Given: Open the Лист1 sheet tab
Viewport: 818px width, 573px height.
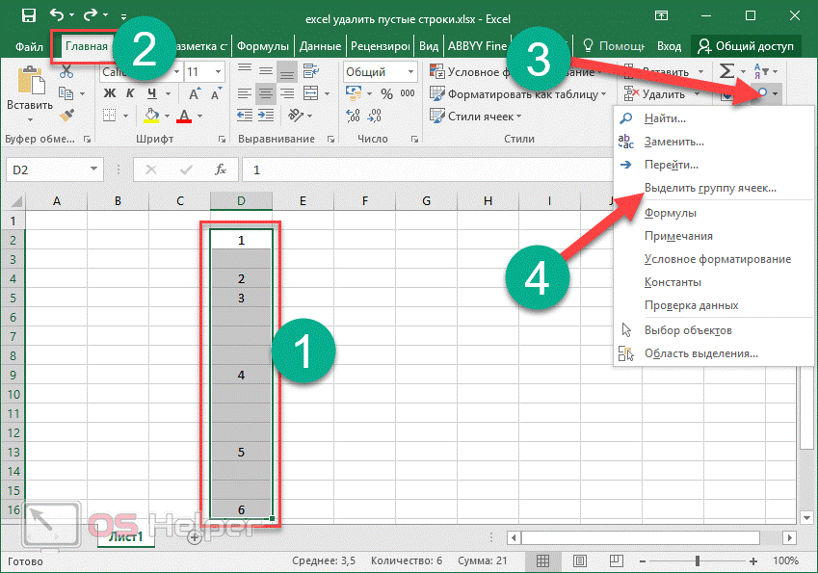Looking at the screenshot, I should 125,536.
